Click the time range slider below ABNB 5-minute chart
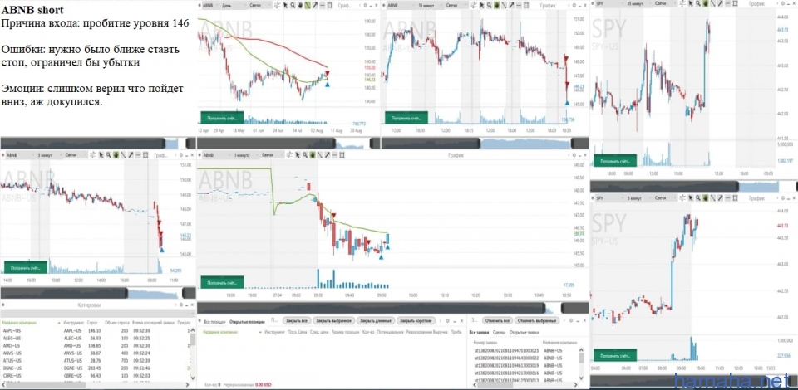 tap(98, 293)
